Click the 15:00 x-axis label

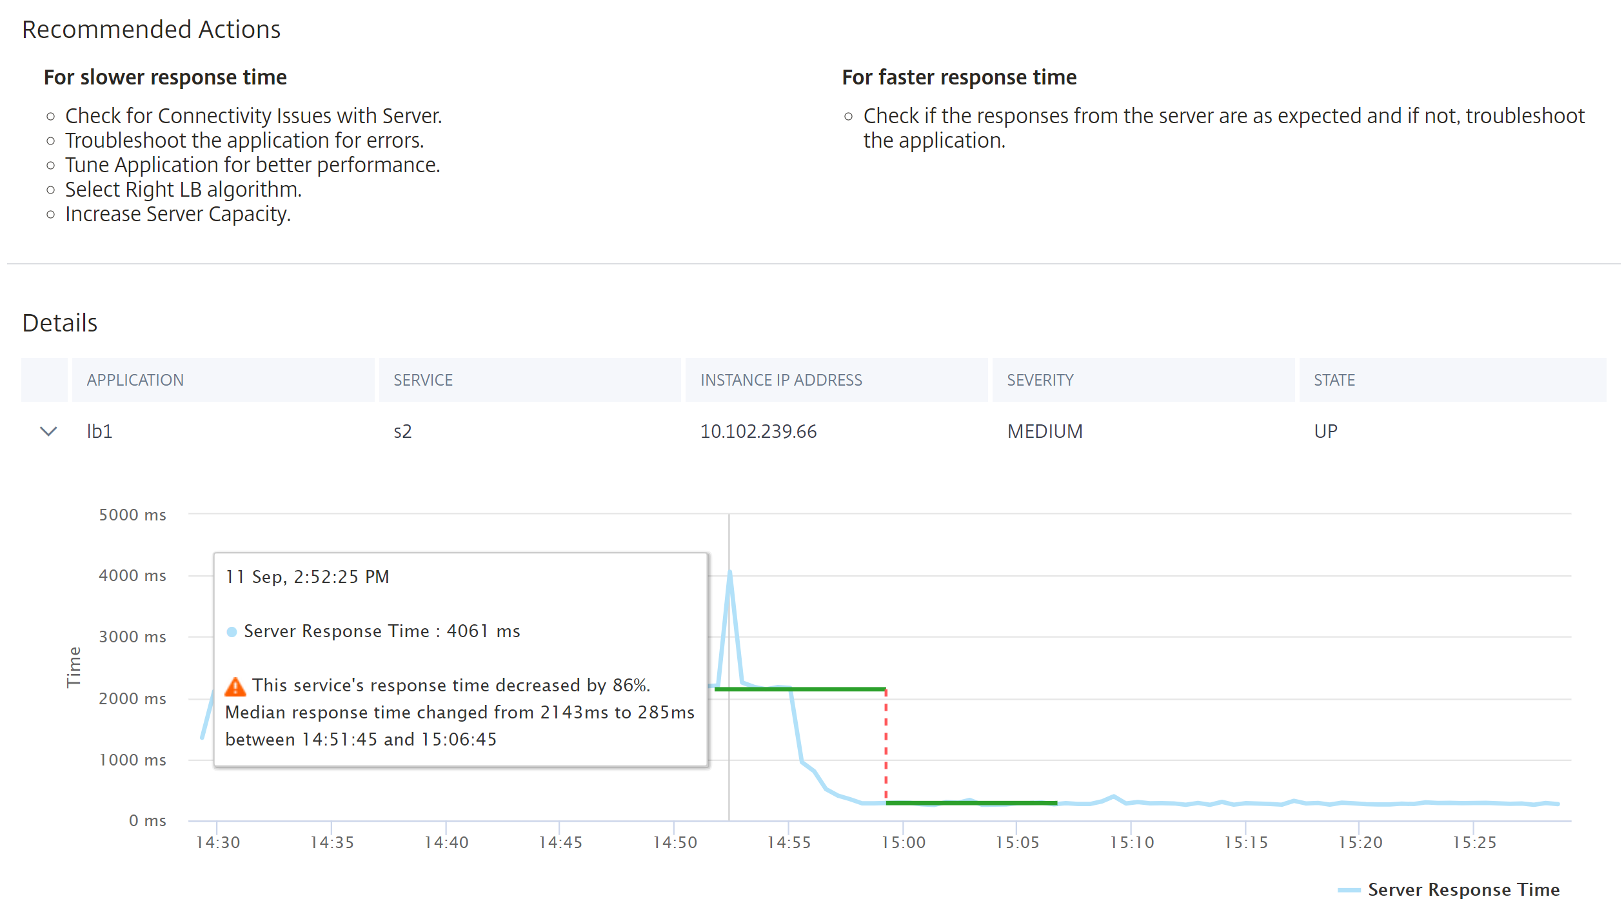(903, 842)
